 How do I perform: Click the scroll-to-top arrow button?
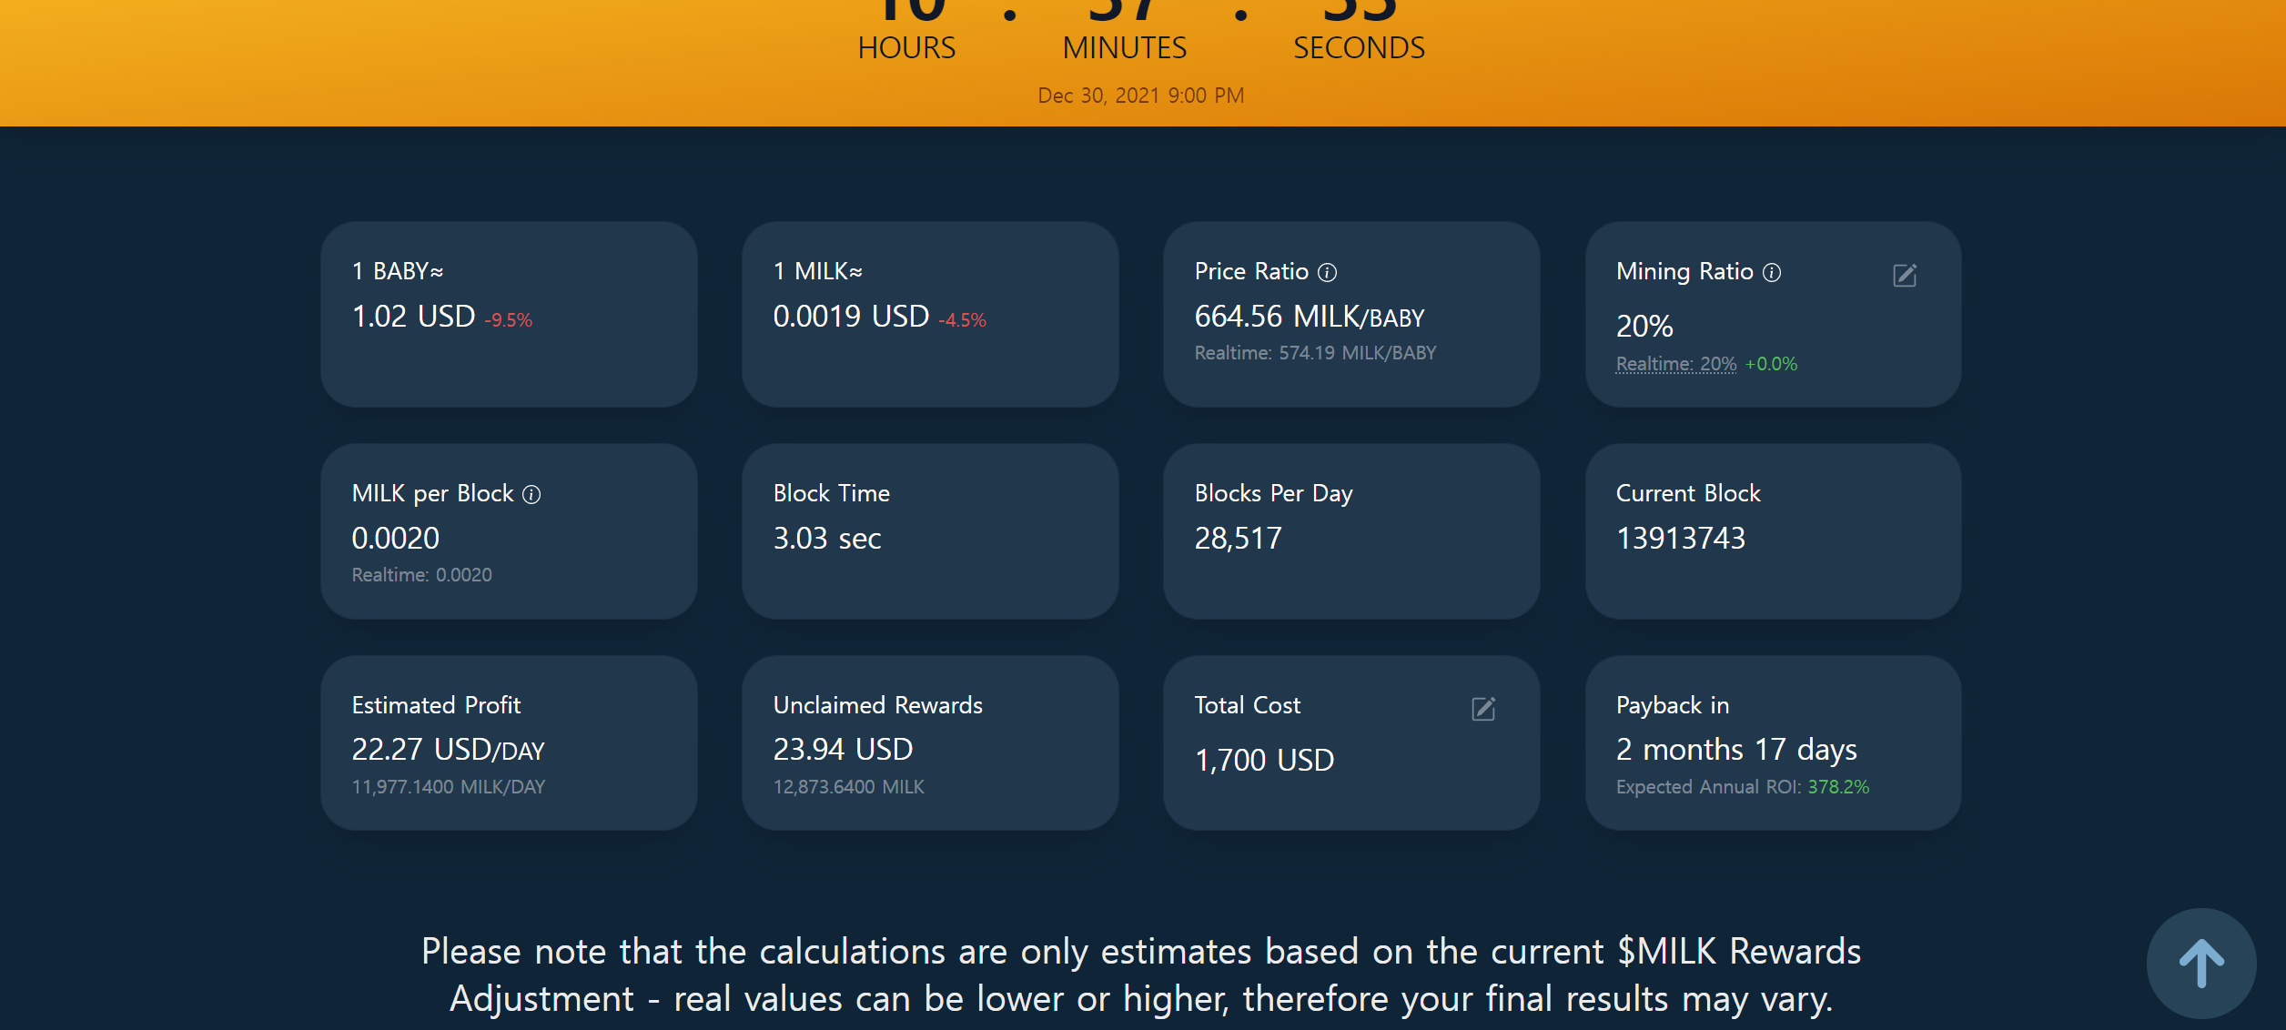coord(2200,963)
